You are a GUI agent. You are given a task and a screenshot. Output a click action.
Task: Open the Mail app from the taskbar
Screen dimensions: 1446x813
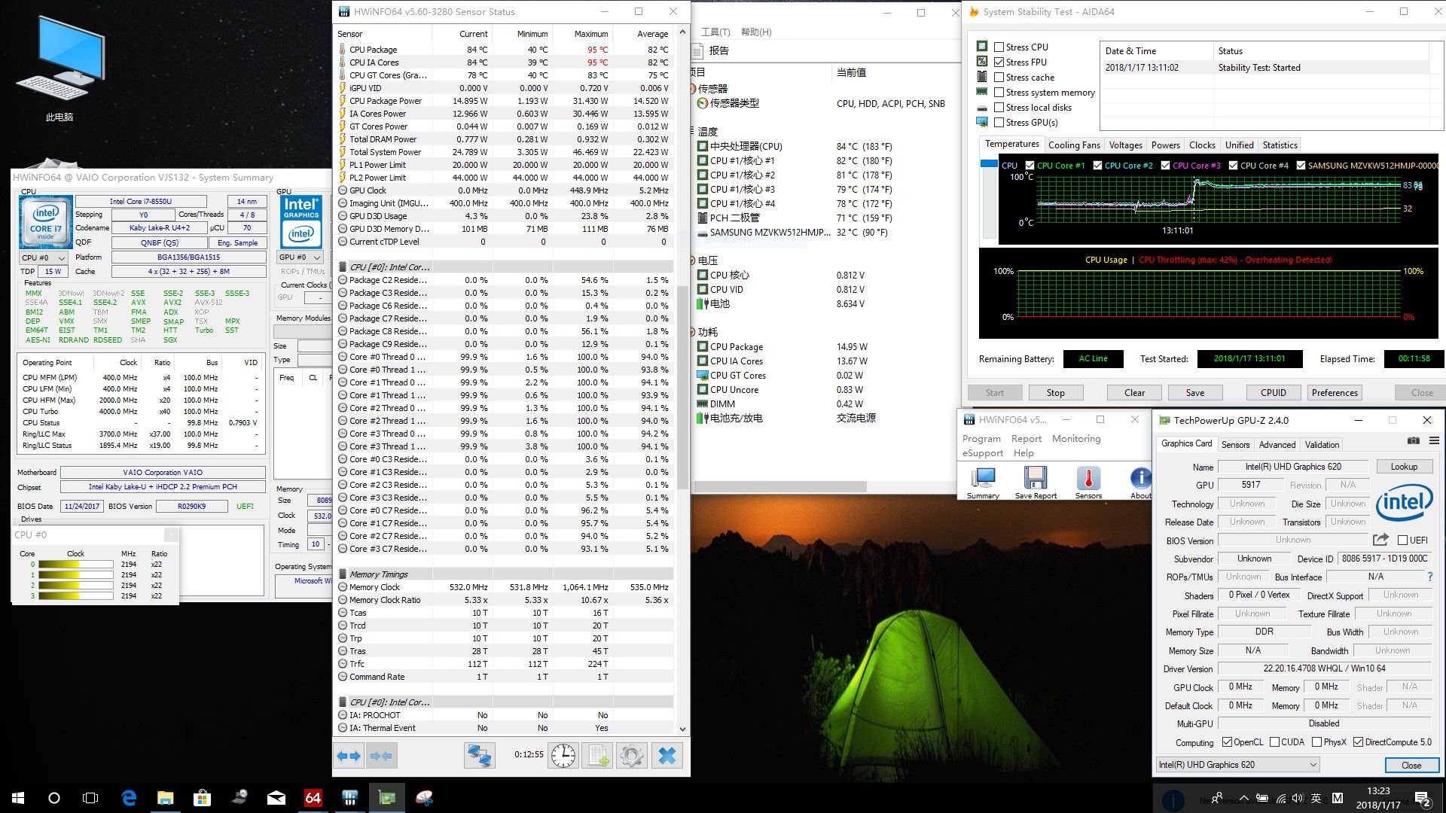pyautogui.click(x=276, y=798)
